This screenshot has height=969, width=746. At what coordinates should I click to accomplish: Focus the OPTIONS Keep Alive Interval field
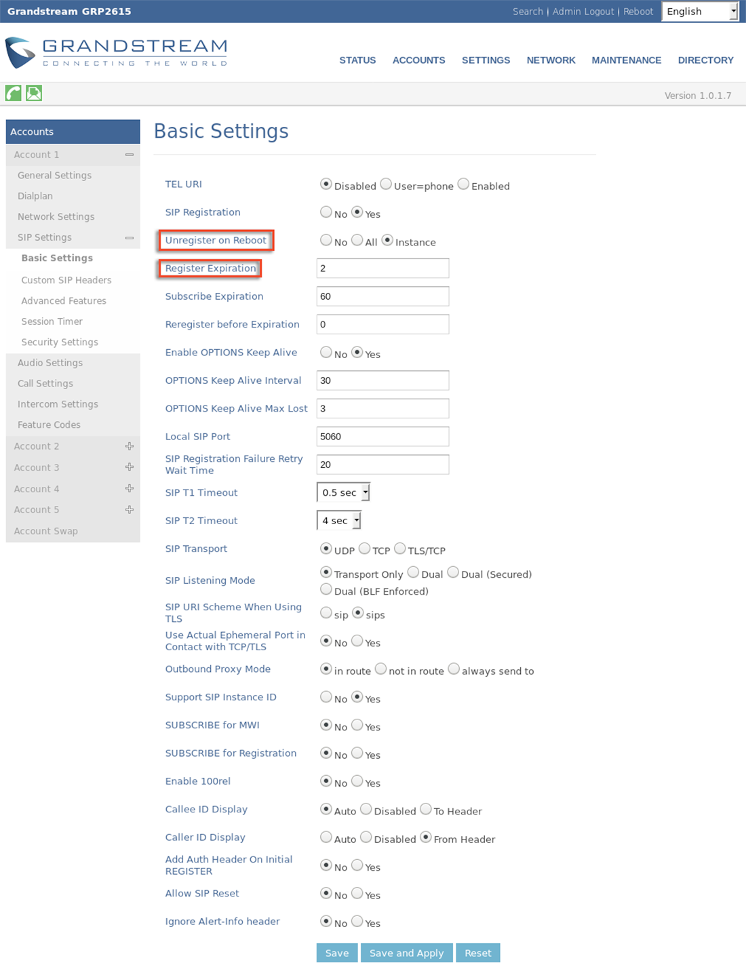tap(382, 380)
